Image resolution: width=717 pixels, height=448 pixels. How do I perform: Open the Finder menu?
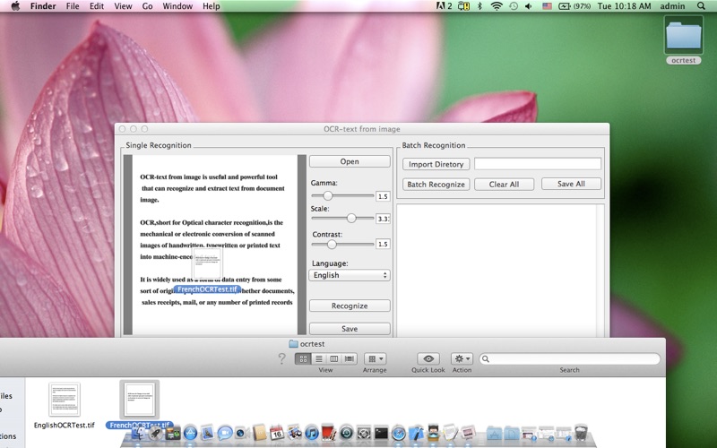43,6
